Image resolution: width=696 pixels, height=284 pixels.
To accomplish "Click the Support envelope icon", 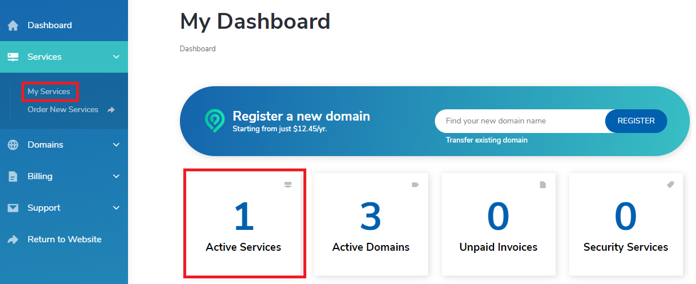I will [x=13, y=208].
